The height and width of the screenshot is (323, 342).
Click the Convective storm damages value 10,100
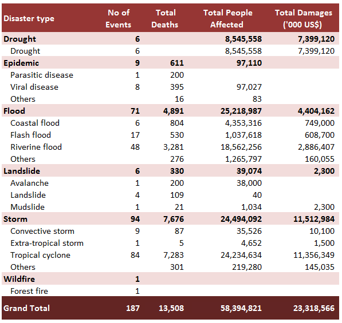coord(322,231)
